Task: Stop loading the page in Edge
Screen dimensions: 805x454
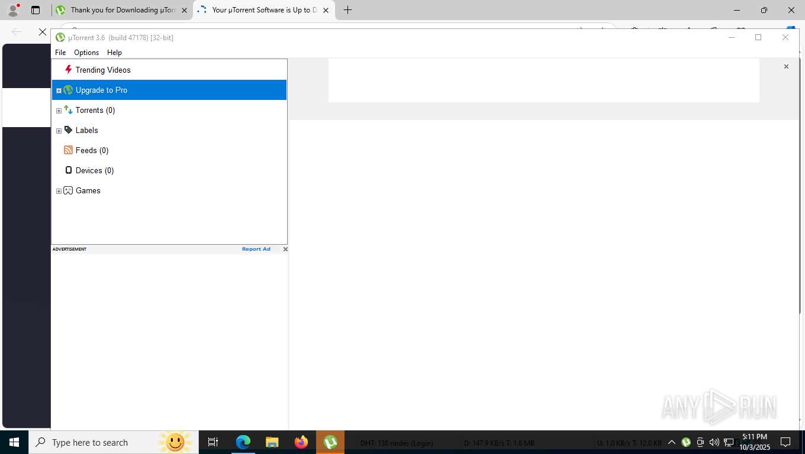Action: pos(42,32)
